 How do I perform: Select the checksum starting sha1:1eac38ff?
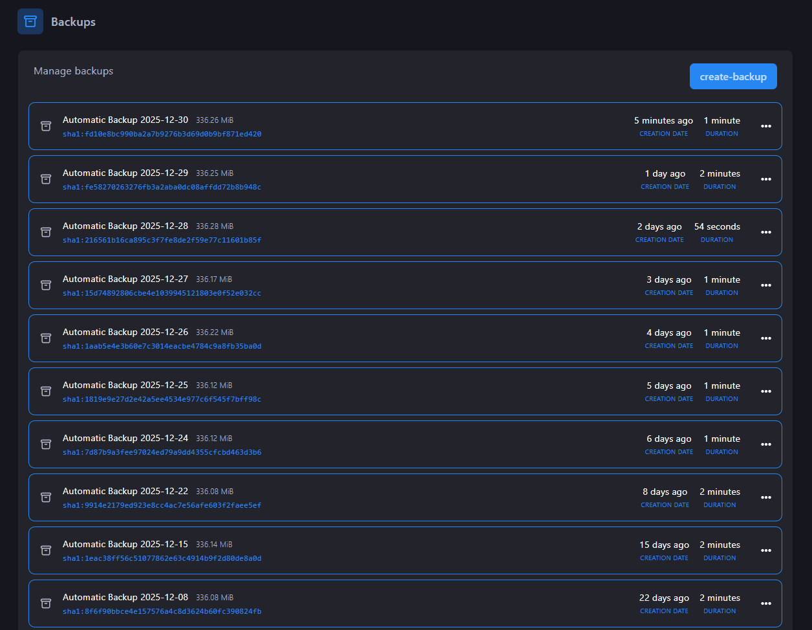click(162, 558)
